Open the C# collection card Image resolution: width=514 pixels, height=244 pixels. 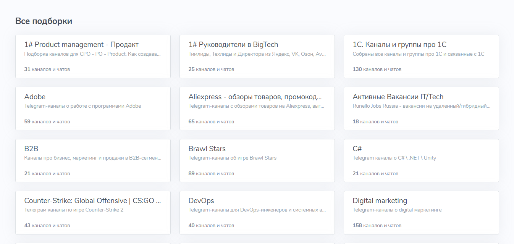point(421,160)
